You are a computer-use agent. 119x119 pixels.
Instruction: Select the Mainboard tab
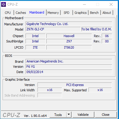[37, 12]
